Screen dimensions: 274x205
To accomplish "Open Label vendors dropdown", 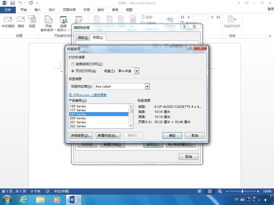I will [x=147, y=86].
